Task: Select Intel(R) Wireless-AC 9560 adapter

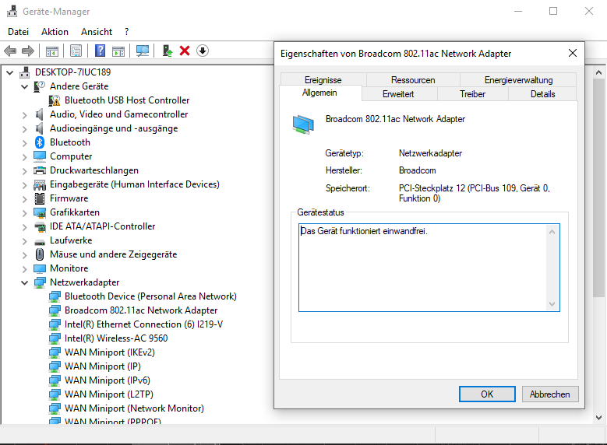Action: (116, 338)
